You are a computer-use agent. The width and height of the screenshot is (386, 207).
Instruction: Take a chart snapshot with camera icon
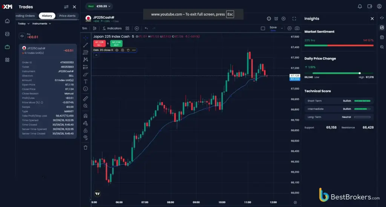click(297, 28)
